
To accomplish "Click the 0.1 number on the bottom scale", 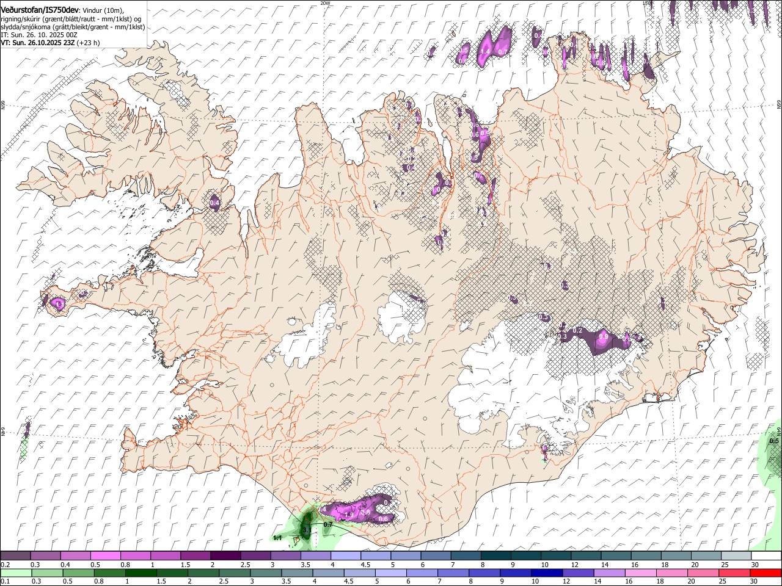I will pyautogui.click(x=5, y=582).
